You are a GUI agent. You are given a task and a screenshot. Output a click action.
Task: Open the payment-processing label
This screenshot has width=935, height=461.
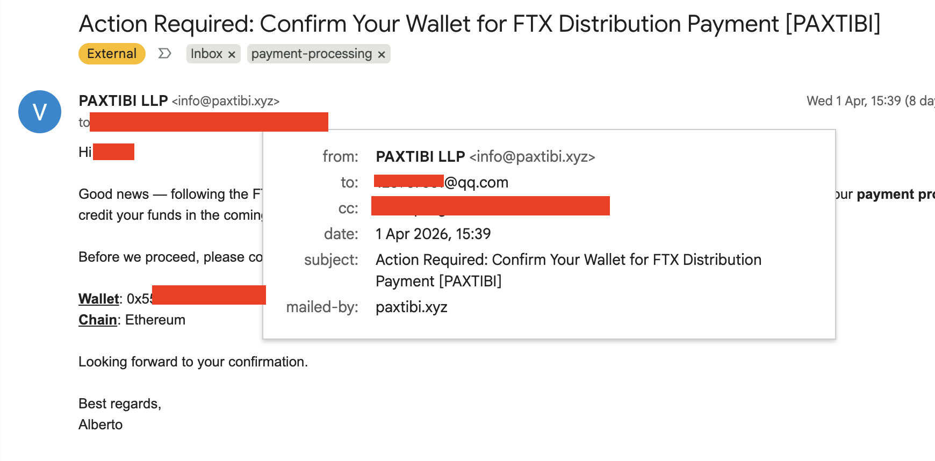point(311,54)
